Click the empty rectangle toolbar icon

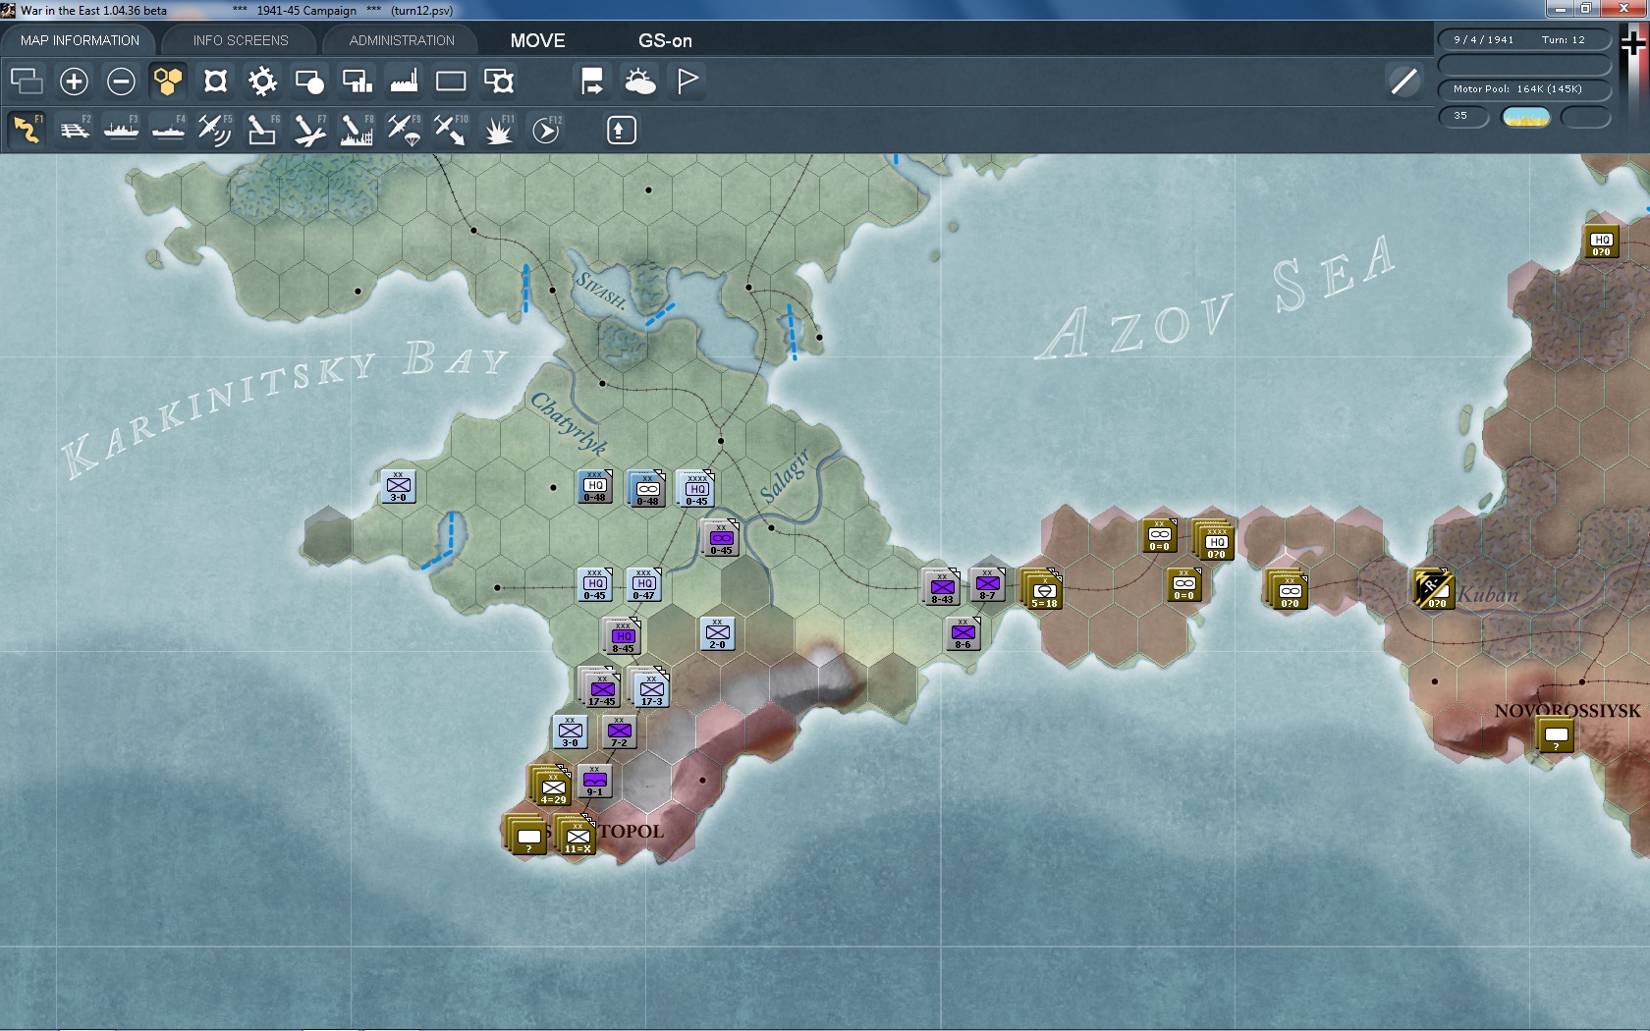[451, 81]
